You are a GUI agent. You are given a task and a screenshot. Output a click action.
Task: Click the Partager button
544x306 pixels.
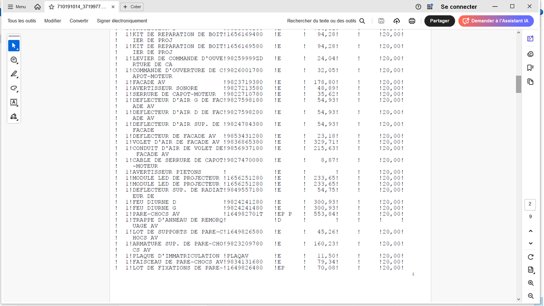tap(439, 21)
